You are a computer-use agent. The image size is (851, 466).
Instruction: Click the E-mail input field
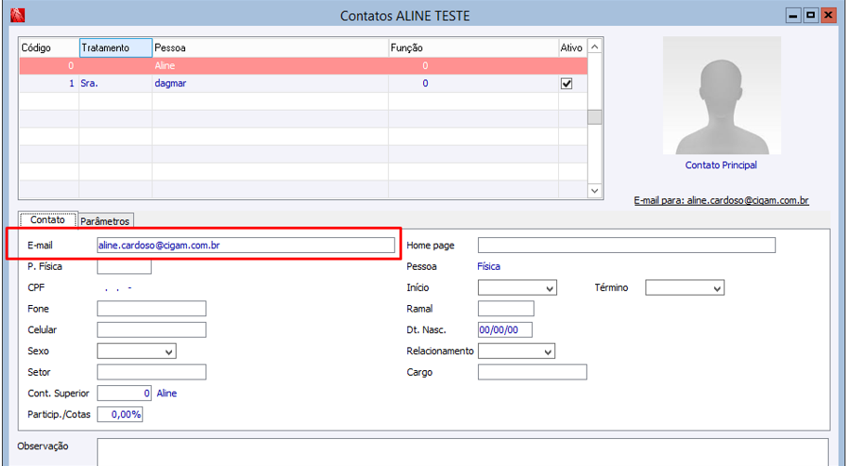(246, 245)
